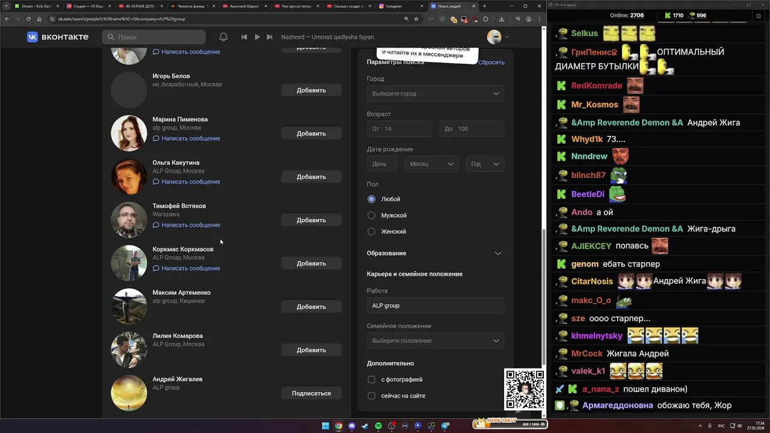Open Discord from the taskbar

pyautogui.click(x=352, y=426)
